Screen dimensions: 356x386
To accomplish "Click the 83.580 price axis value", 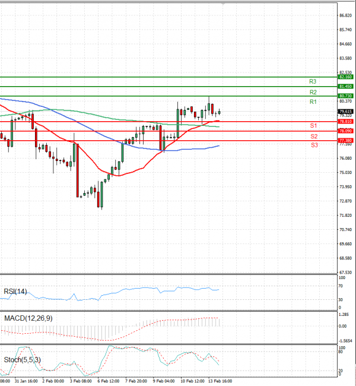I will pos(346,58).
